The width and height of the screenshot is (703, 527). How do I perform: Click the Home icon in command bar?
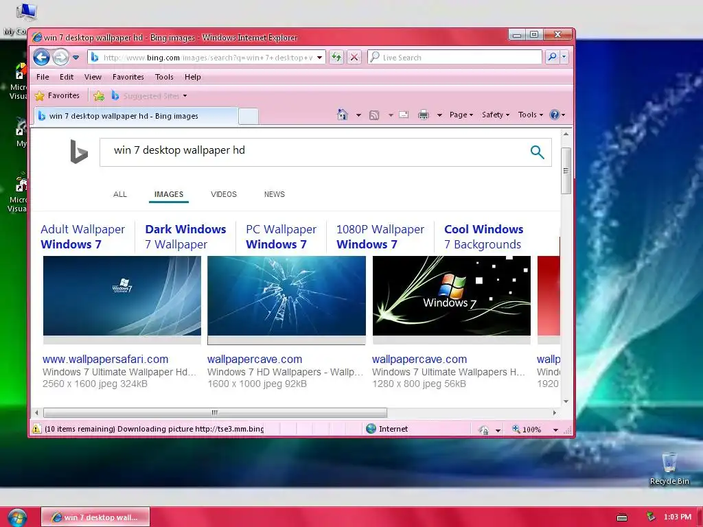point(343,115)
